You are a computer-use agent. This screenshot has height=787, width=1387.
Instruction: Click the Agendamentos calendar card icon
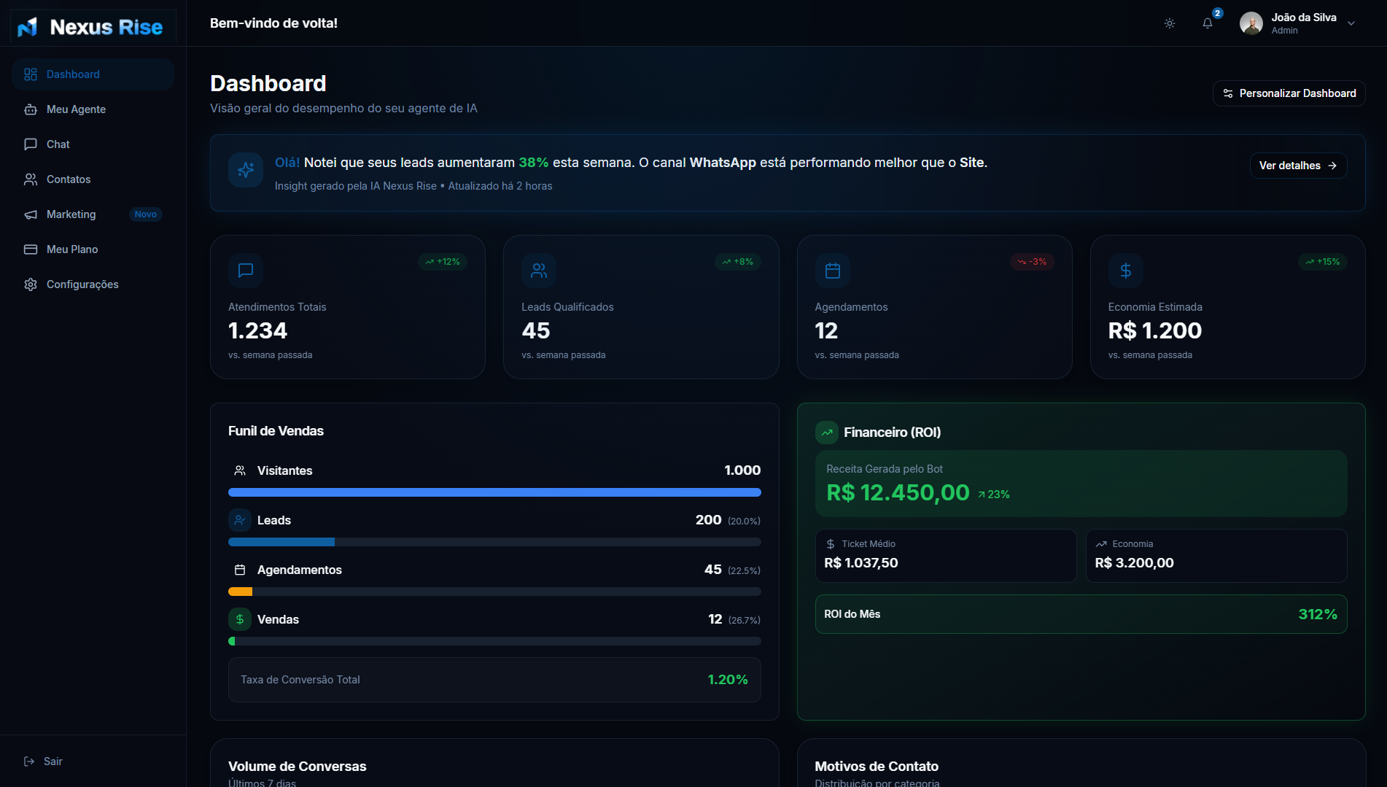click(832, 271)
